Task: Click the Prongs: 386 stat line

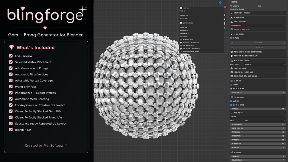Action: coord(183,11)
